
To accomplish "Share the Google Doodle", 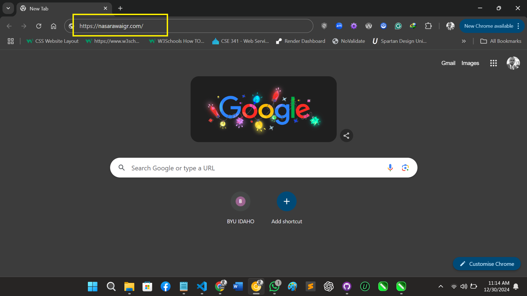I will click(346, 136).
